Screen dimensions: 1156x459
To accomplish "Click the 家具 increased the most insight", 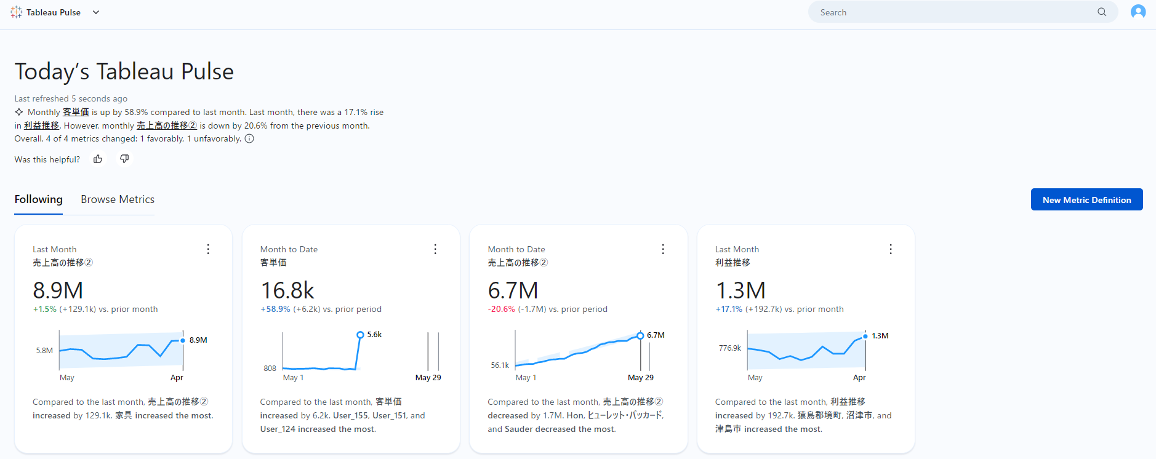I will pyautogui.click(x=164, y=415).
